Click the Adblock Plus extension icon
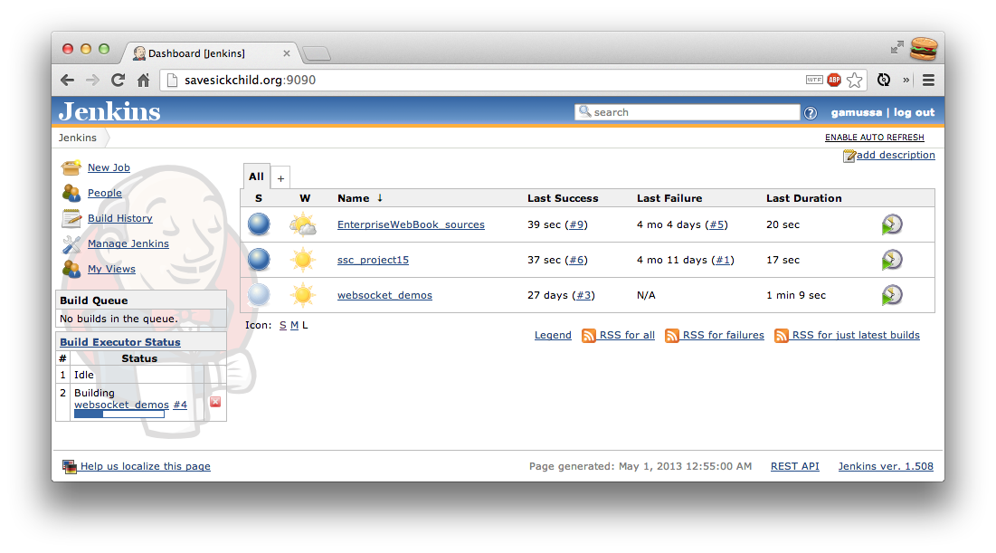The width and height of the screenshot is (996, 553). (834, 81)
